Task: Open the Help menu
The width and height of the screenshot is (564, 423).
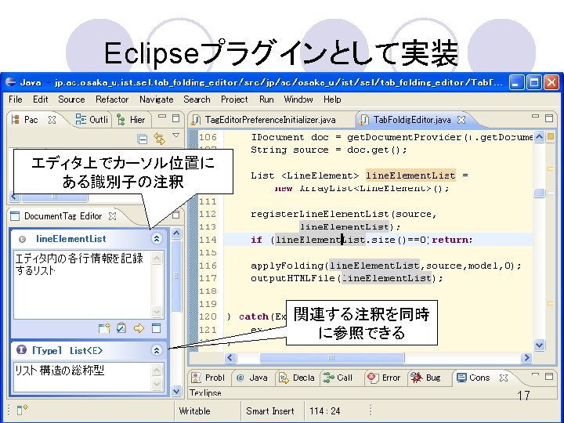Action: tap(332, 99)
